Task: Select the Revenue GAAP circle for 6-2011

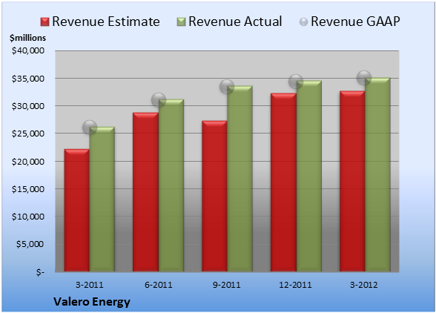Action: (159, 100)
